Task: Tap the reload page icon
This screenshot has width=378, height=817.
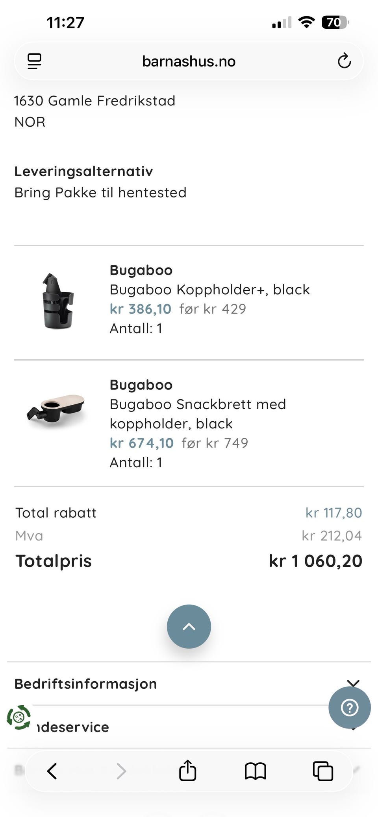Action: (344, 61)
